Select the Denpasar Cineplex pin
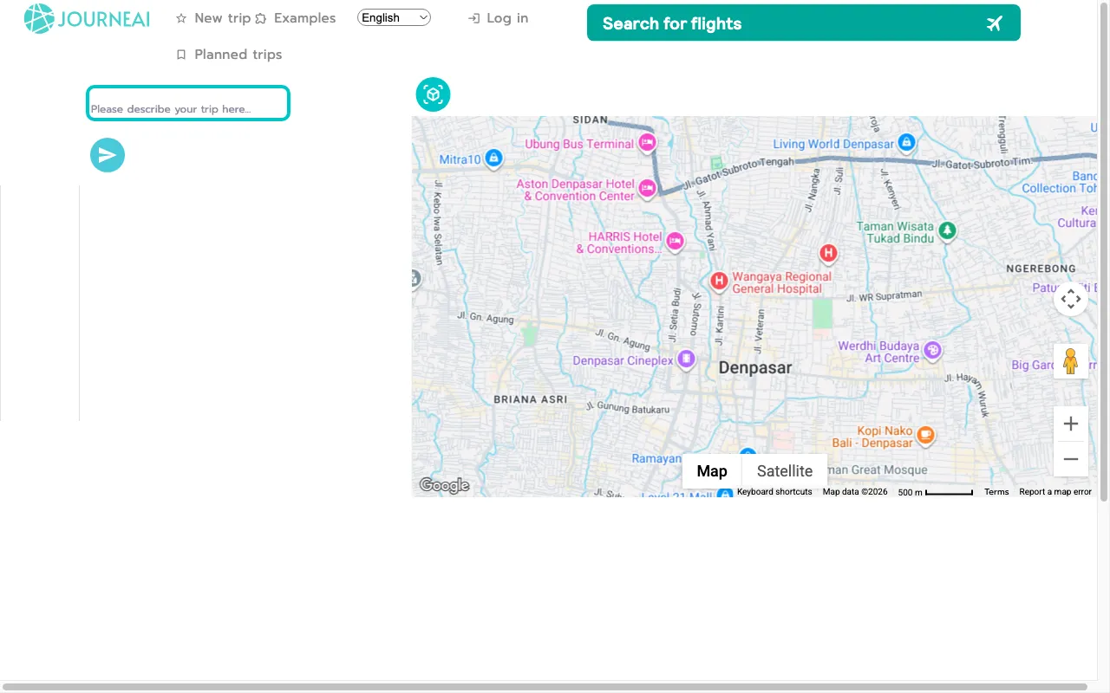The height and width of the screenshot is (693, 1110). pos(686,358)
